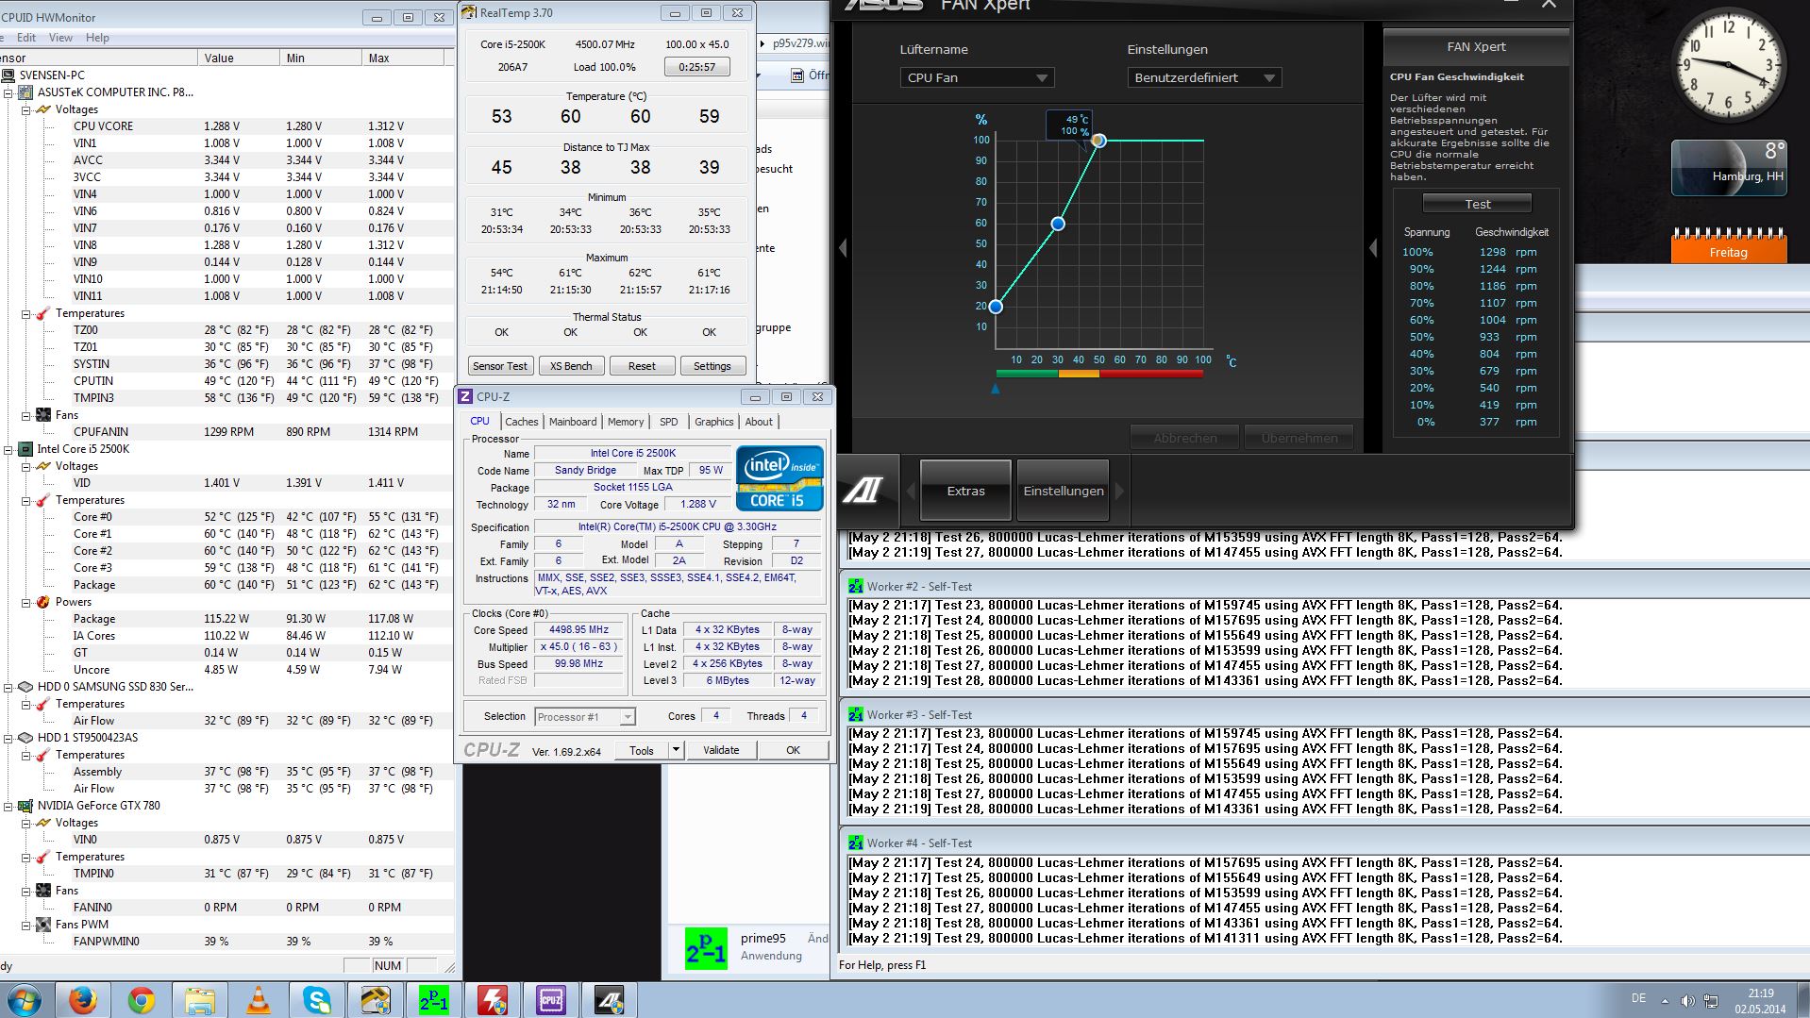This screenshot has height=1018, width=1810.
Task: Click the Intel Core i5 2500K chip icon
Action: (x=25, y=449)
